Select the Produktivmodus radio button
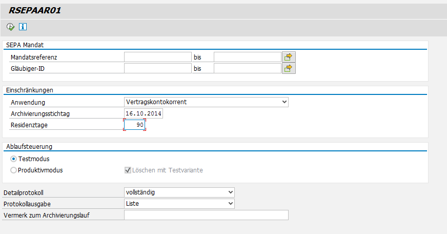The height and width of the screenshot is (234, 447). [13, 170]
